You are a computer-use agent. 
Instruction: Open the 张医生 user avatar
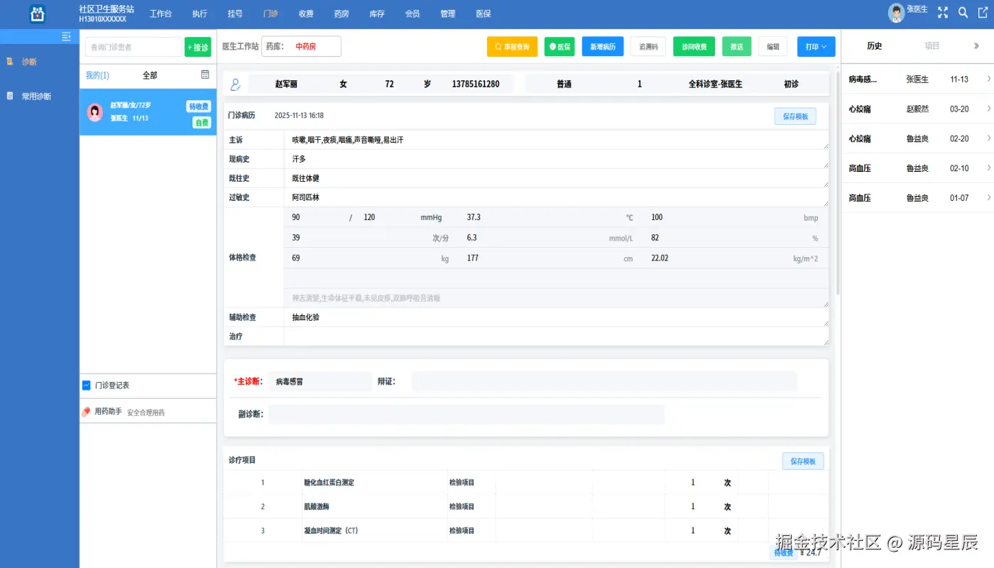pyautogui.click(x=897, y=13)
